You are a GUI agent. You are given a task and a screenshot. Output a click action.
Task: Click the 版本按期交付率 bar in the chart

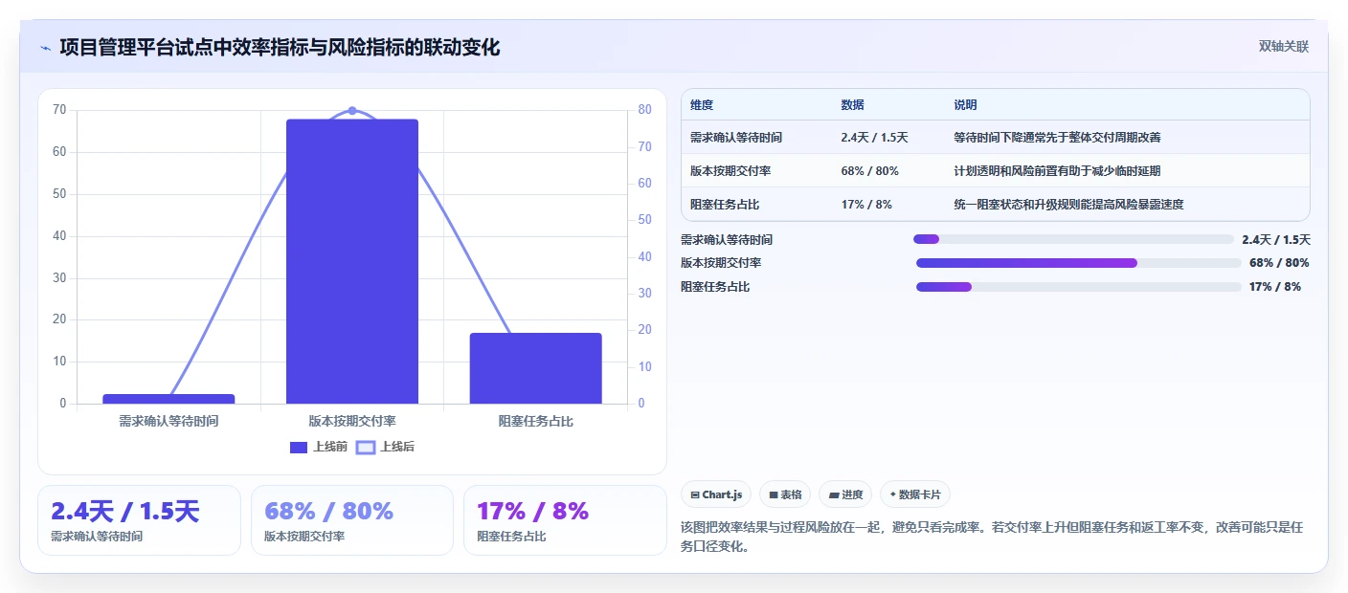click(x=352, y=261)
